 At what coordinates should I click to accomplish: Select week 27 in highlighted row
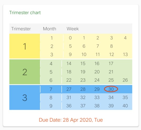pos(69,89)
